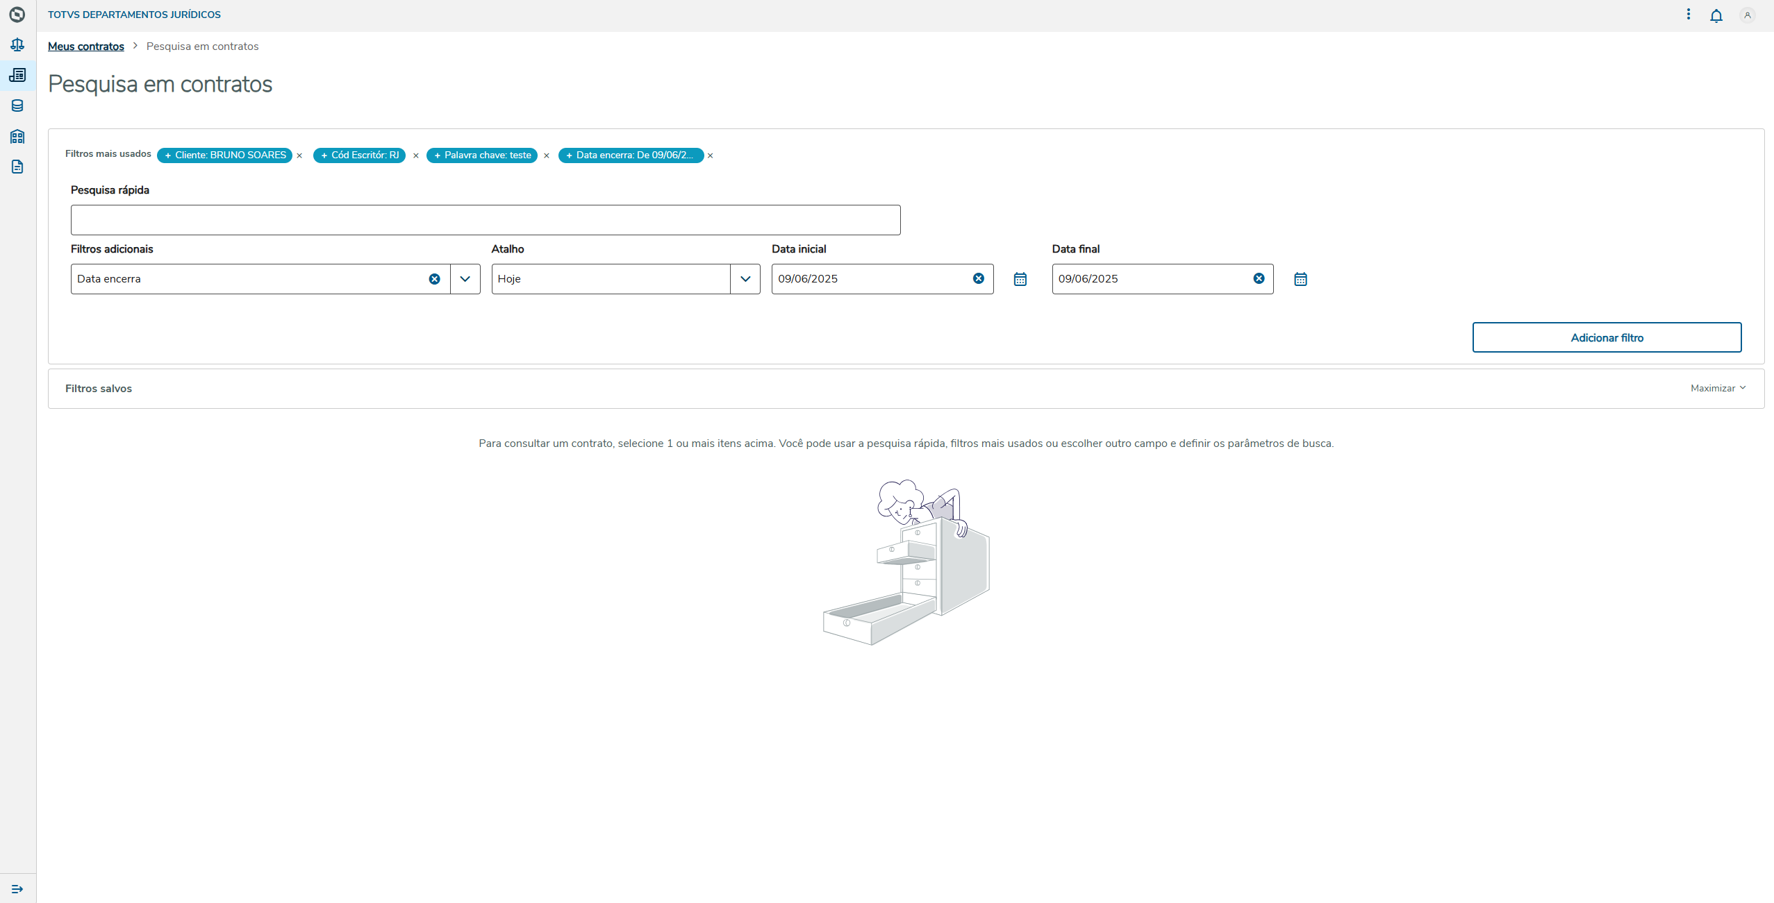Open the scales of justice sidebar icon
This screenshot has height=903, width=1774.
[17, 45]
